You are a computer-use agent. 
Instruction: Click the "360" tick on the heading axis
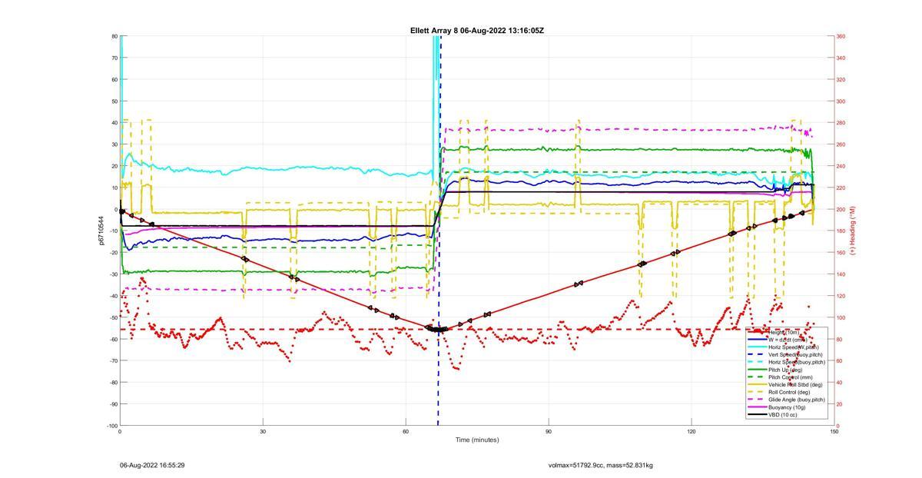(x=841, y=36)
